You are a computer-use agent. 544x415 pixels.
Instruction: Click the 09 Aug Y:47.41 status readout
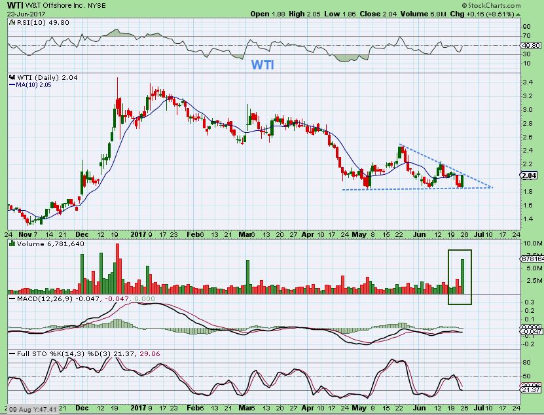[31, 409]
